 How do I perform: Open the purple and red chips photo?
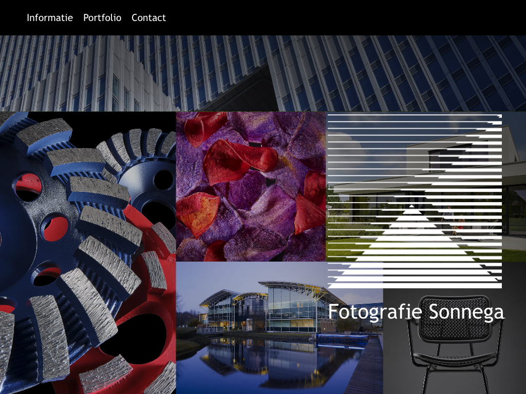(x=251, y=186)
